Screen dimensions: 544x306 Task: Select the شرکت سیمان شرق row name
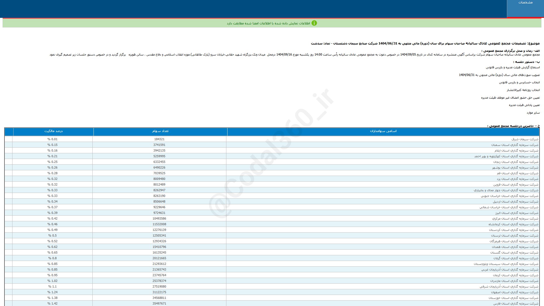[525, 139]
